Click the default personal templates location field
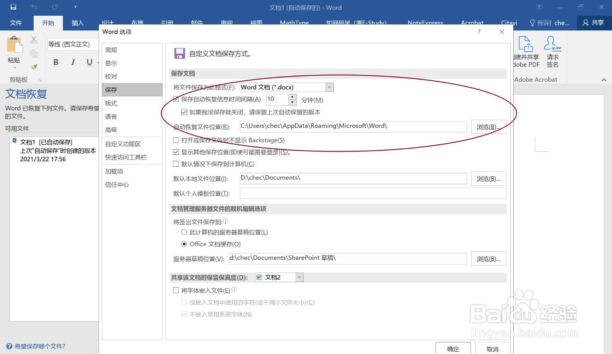The image size is (612, 354). click(373, 193)
